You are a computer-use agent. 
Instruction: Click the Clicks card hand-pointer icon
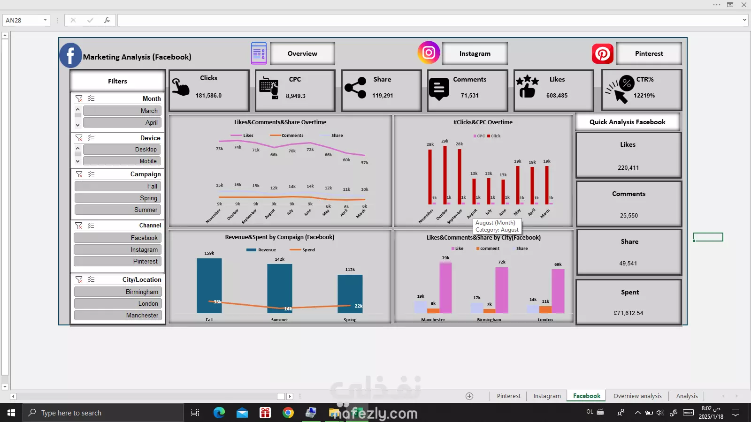coord(181,87)
